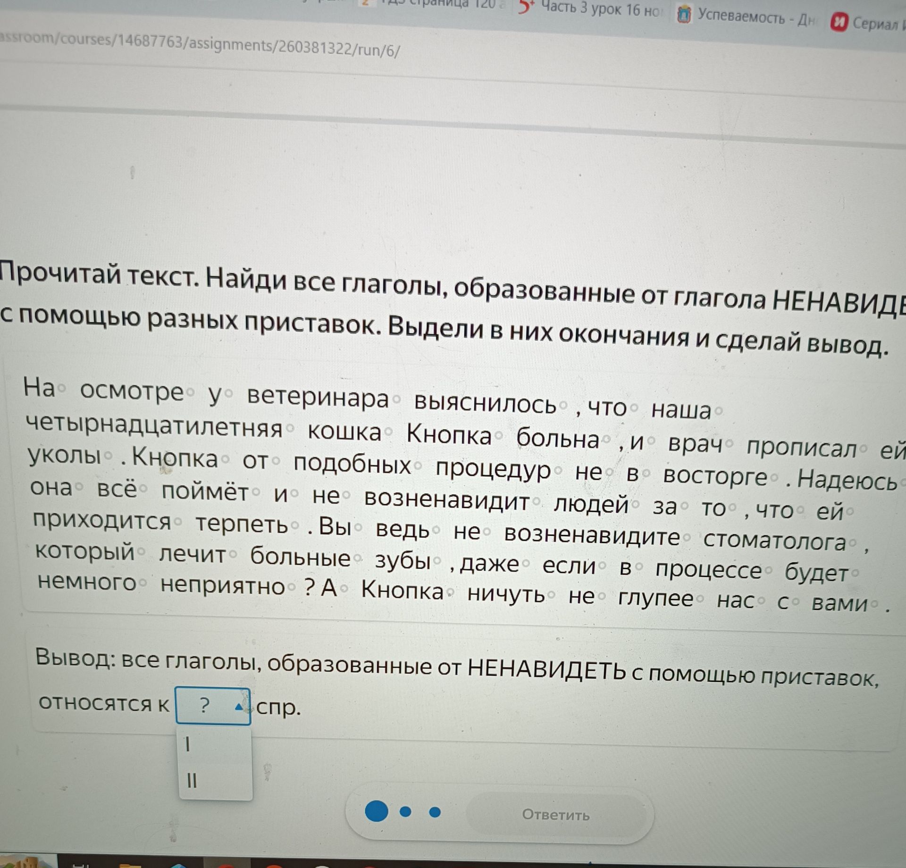This screenshot has height=868, width=906.
Task: Open the bookmark 'Часть 3 урок 16'
Action: pyautogui.click(x=591, y=8)
